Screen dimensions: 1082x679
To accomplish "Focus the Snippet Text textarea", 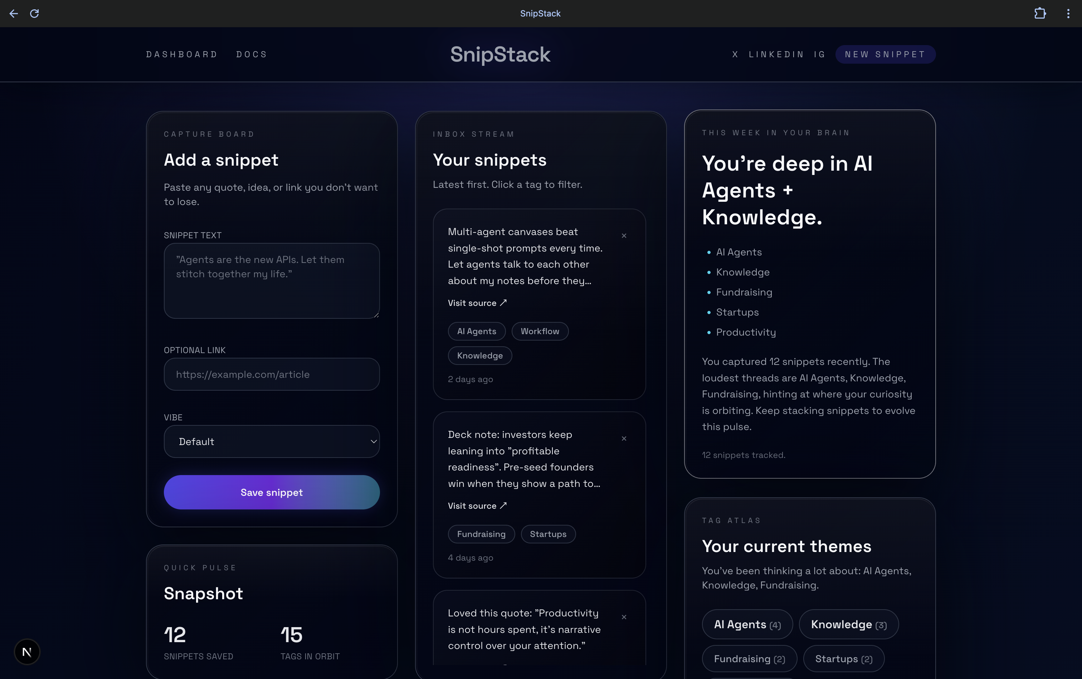I will pyautogui.click(x=272, y=281).
